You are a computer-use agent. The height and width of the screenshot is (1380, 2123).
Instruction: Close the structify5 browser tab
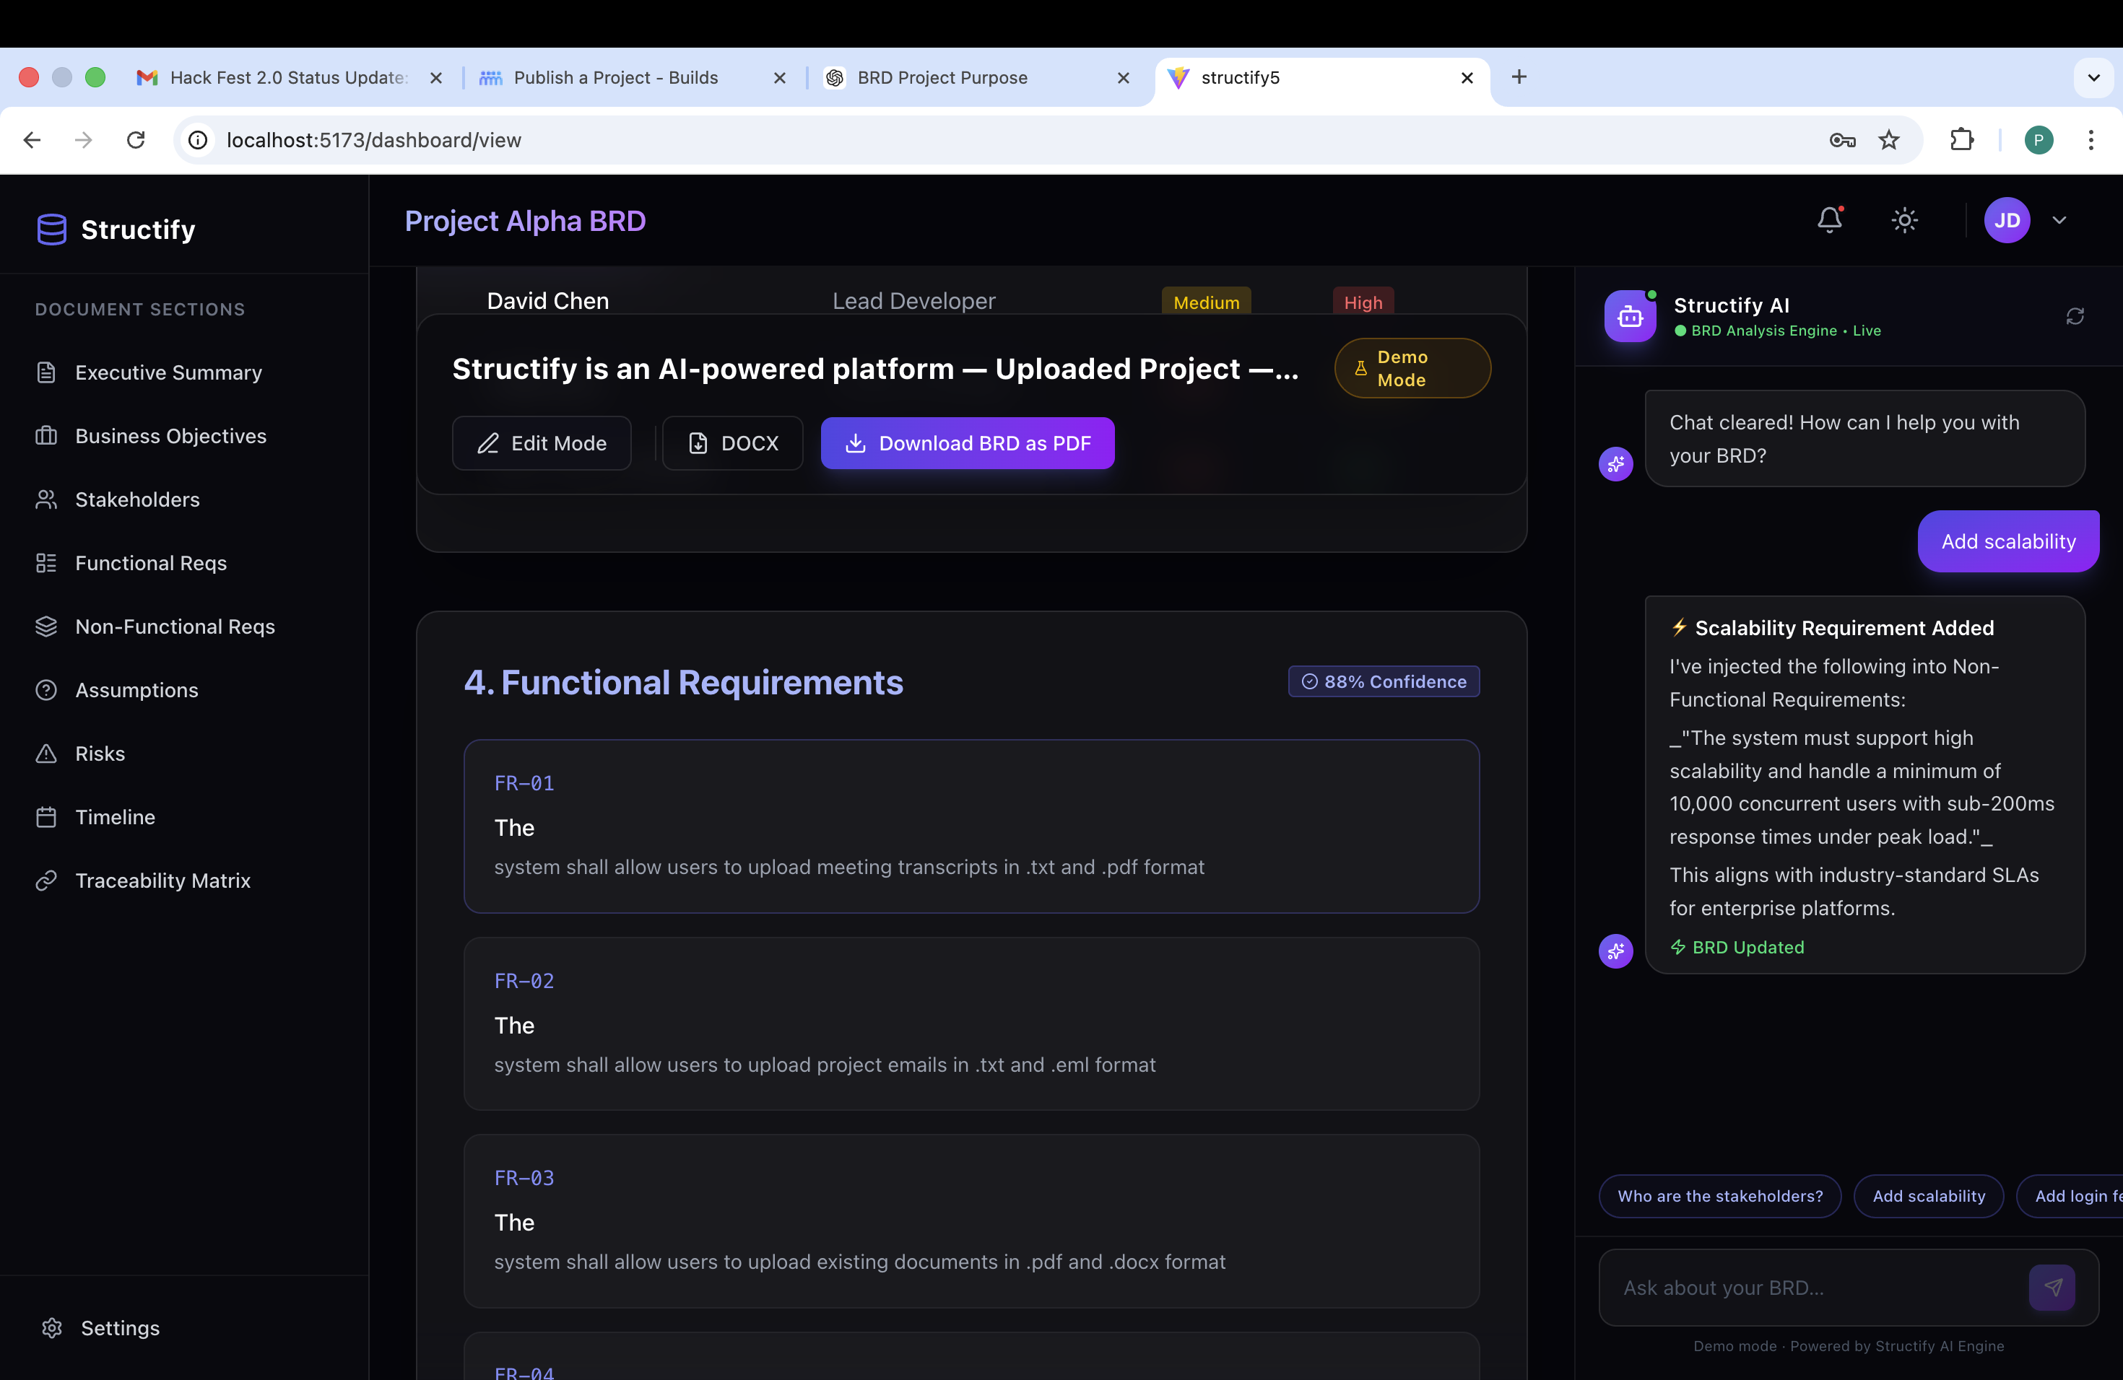[1467, 77]
